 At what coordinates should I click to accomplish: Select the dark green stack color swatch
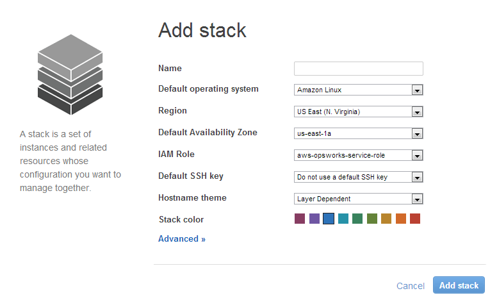(x=357, y=219)
